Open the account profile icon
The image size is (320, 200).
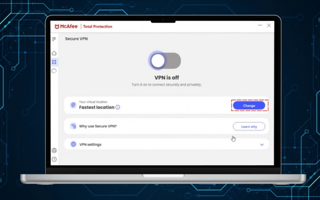pos(54,150)
